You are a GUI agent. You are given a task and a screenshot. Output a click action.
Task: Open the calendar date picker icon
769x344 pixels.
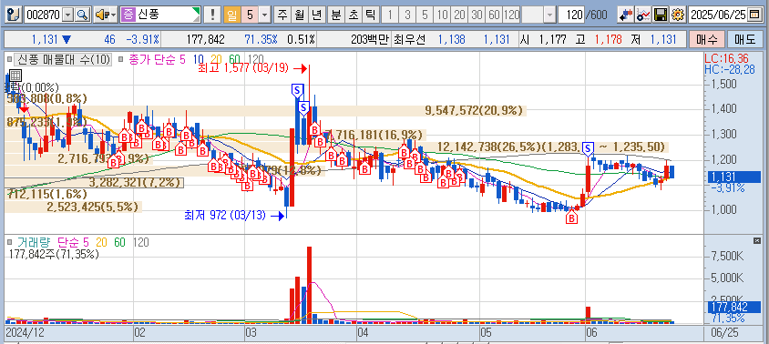754,15
